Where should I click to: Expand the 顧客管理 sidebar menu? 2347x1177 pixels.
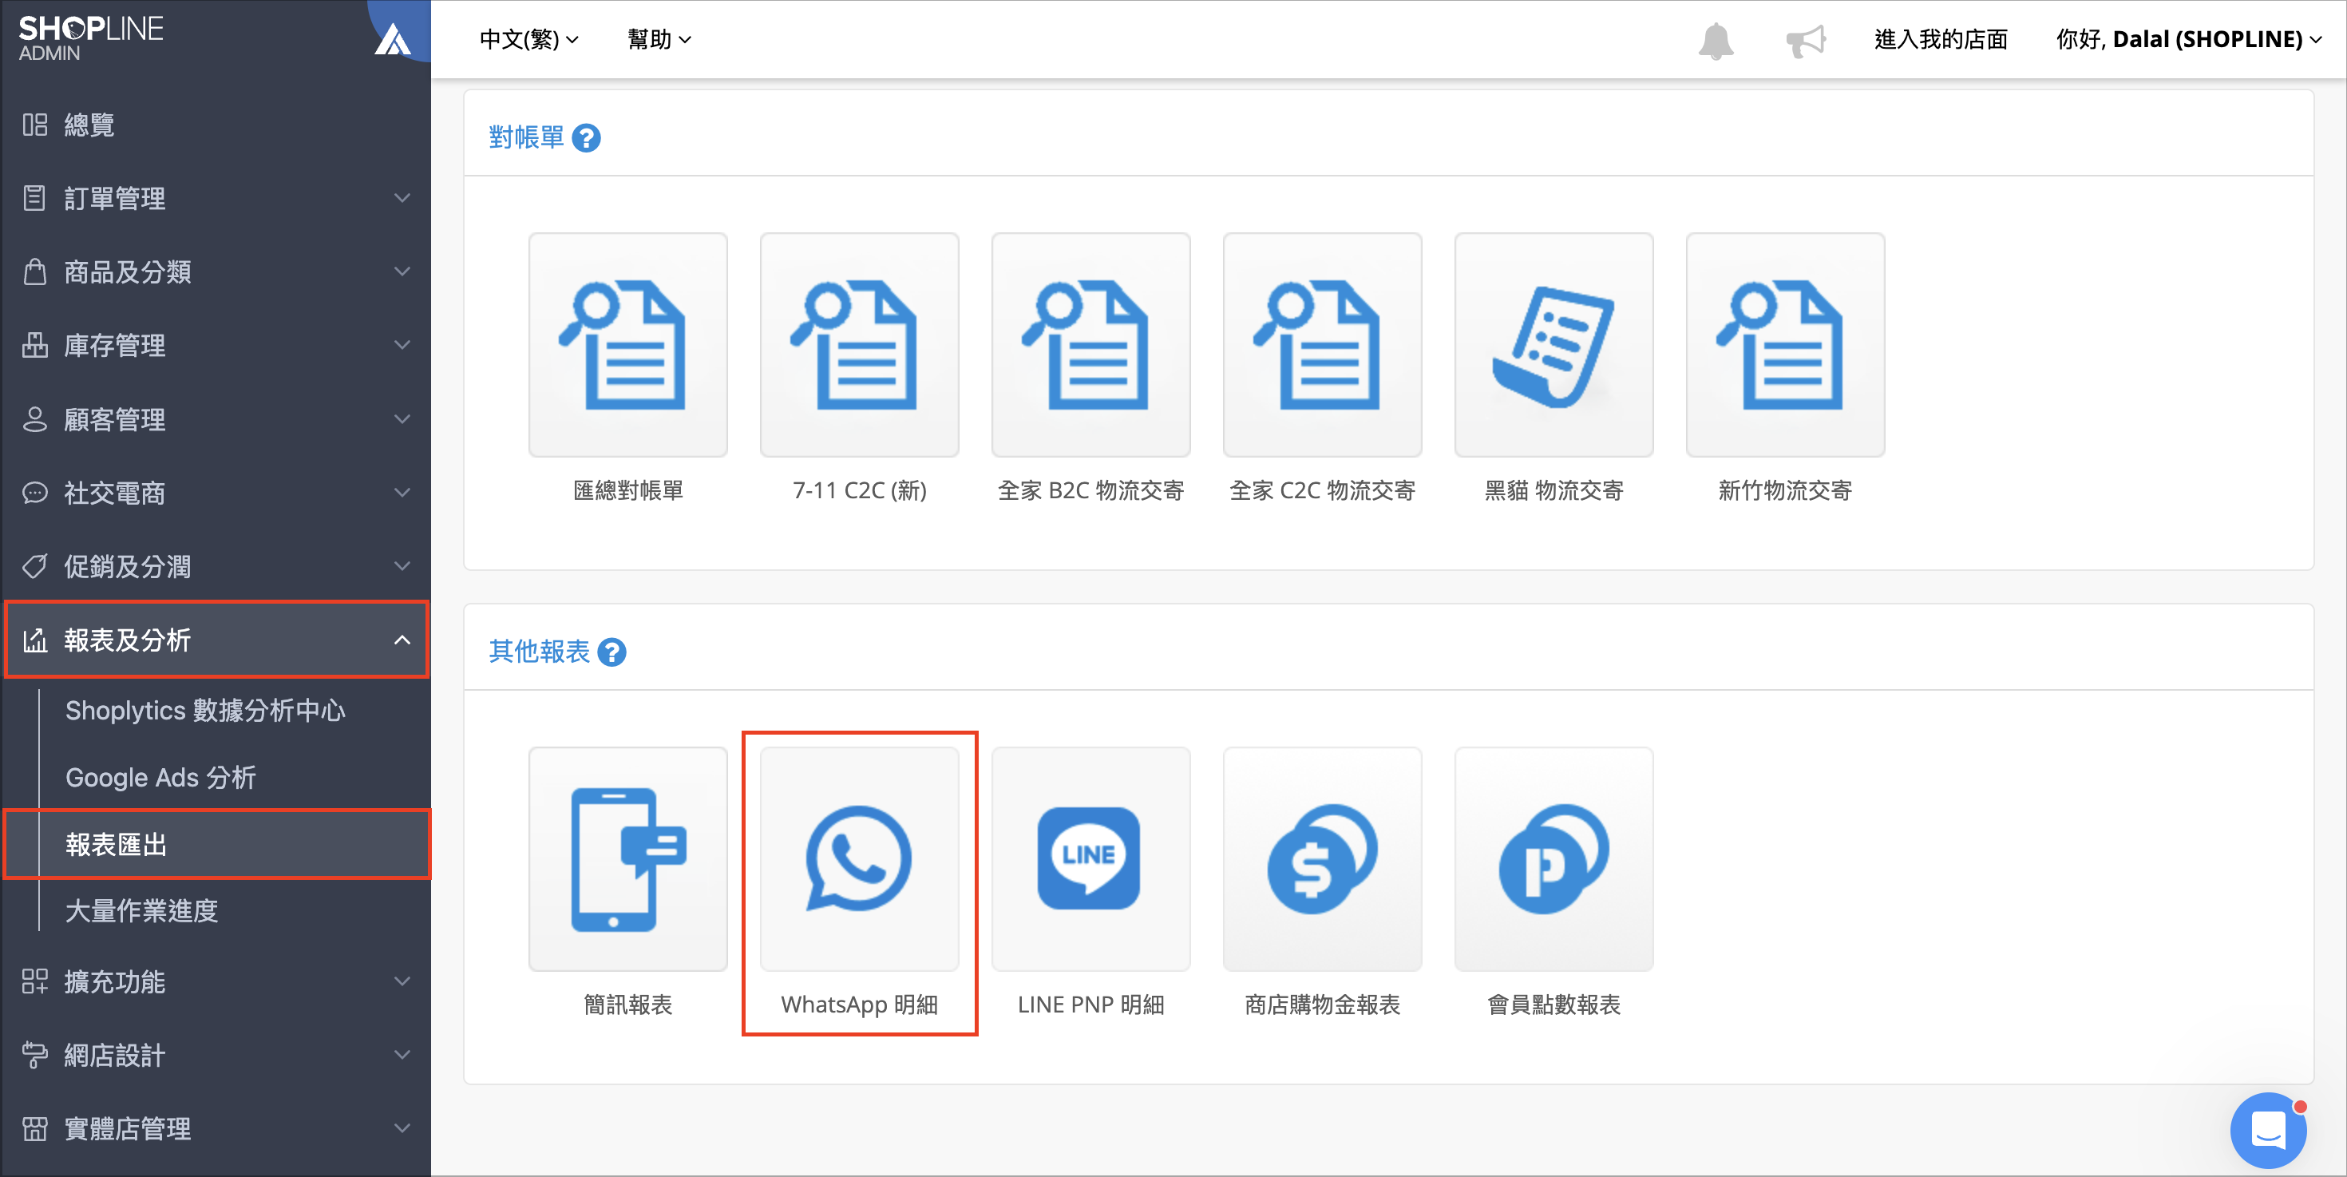coord(216,419)
